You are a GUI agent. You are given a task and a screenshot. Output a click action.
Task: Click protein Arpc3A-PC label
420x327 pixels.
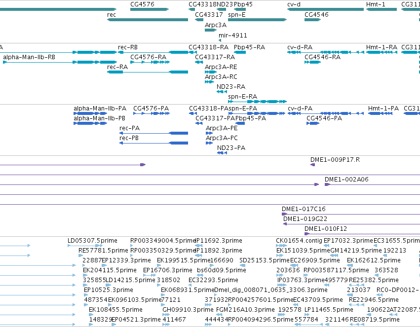[x=222, y=138]
